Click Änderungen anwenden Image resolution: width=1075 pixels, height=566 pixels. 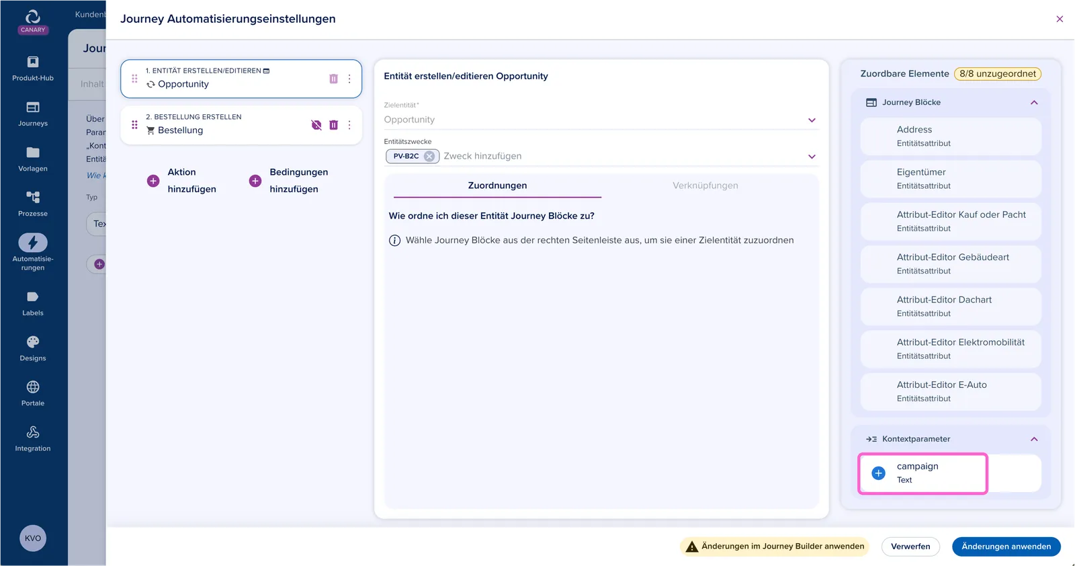pos(1006,547)
